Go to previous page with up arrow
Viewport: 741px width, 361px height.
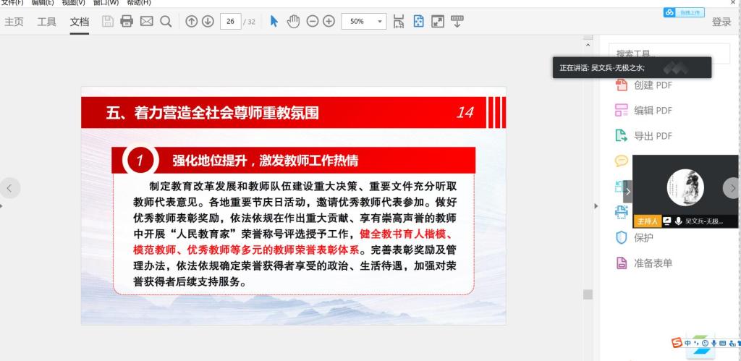(x=191, y=22)
